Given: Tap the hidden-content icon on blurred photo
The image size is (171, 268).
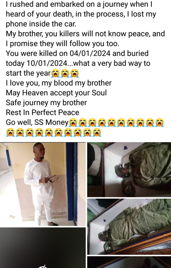Looking at the screenshot, I should pyautogui.click(x=43, y=266).
